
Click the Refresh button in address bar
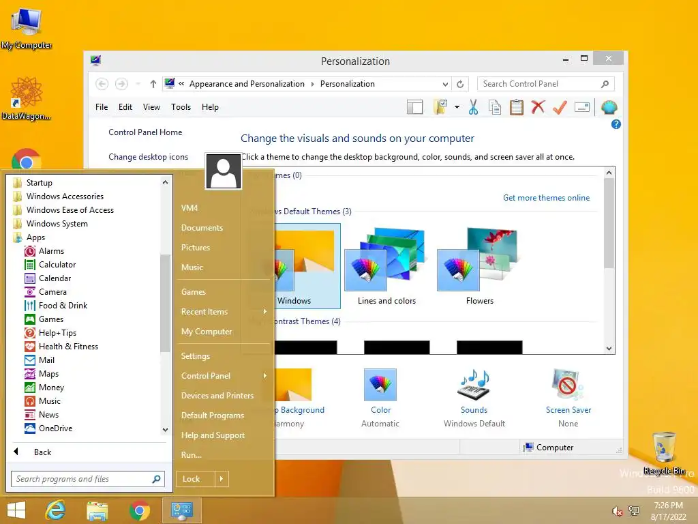pos(460,84)
